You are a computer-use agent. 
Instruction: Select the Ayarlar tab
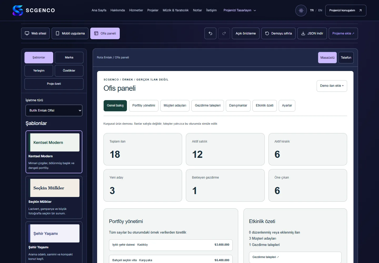click(287, 106)
